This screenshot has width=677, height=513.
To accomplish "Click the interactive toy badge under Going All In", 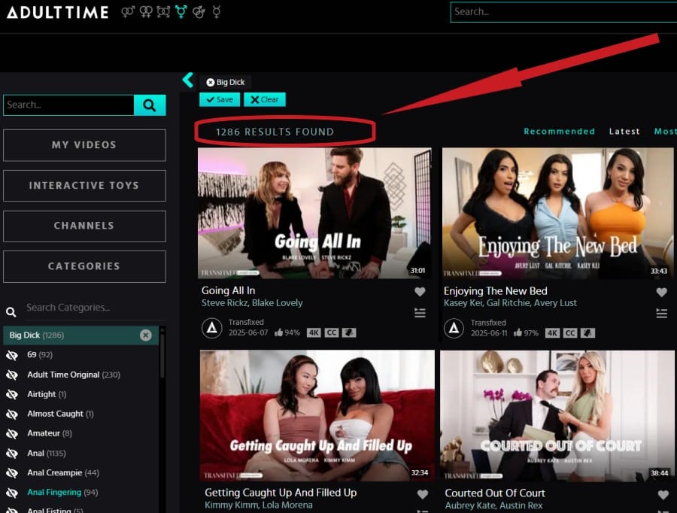I will click(x=349, y=332).
